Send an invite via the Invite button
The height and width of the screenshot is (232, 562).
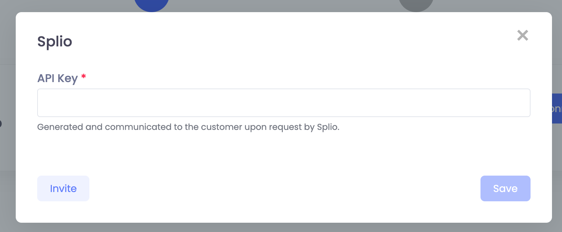pyautogui.click(x=63, y=188)
